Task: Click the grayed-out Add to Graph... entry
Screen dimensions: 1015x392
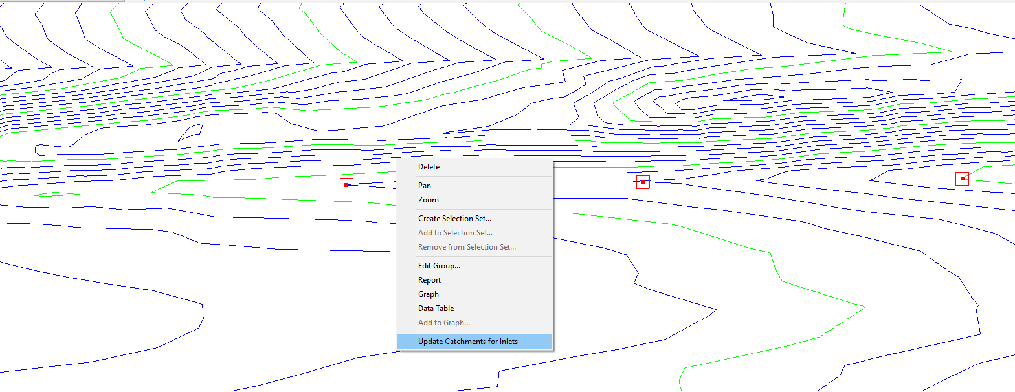Action: pyautogui.click(x=474, y=323)
